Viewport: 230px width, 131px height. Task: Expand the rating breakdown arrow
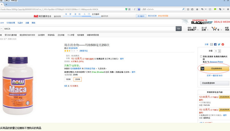tap(77, 51)
